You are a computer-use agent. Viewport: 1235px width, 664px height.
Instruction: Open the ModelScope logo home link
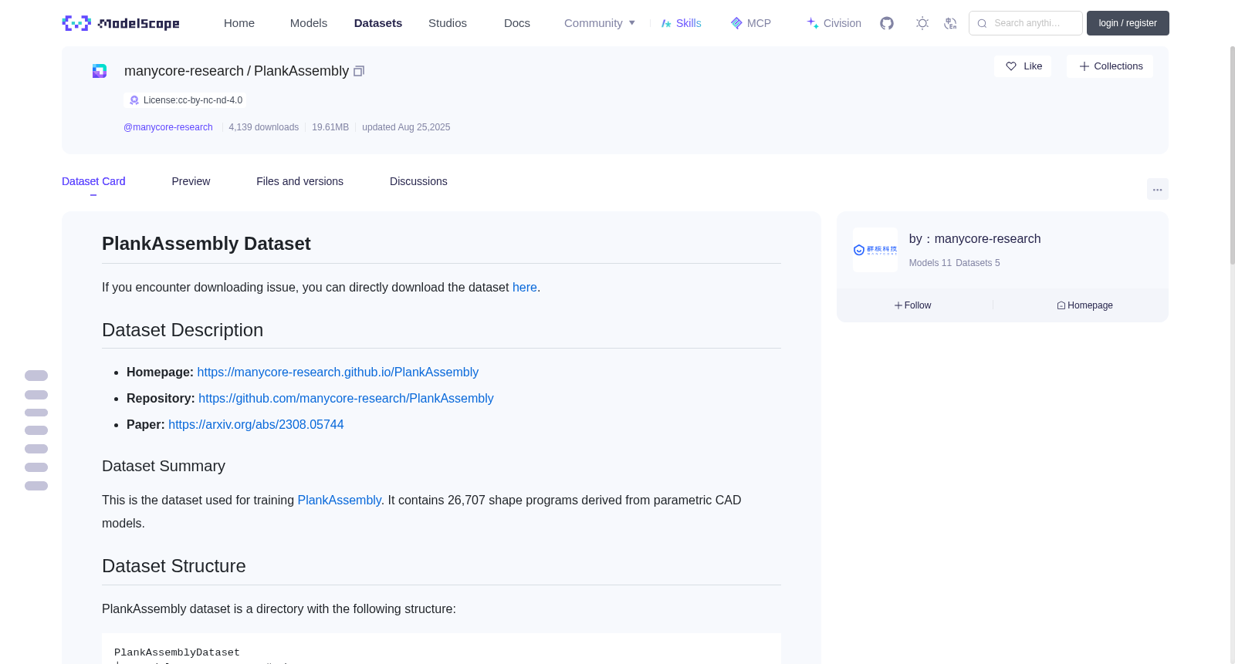click(x=120, y=23)
